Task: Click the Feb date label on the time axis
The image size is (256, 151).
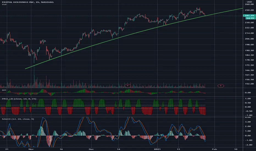Action: (x=214, y=149)
